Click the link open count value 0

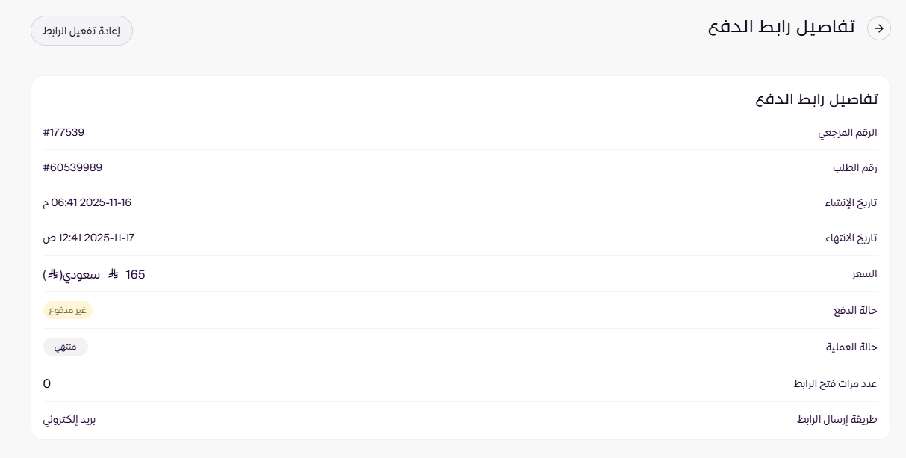click(x=47, y=384)
